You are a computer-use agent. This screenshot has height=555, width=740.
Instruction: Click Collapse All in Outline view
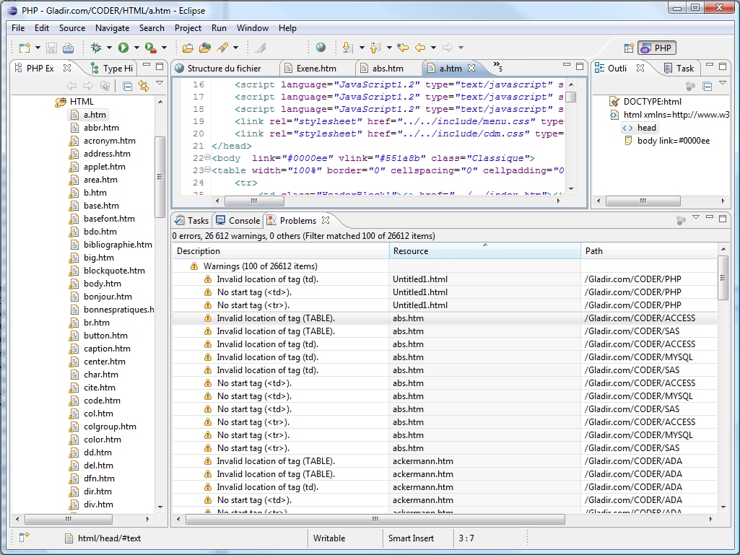(708, 86)
